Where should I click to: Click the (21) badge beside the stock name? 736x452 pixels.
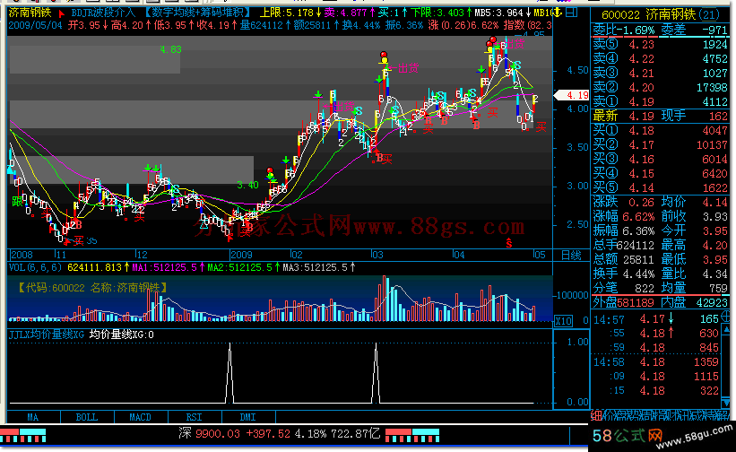click(708, 14)
